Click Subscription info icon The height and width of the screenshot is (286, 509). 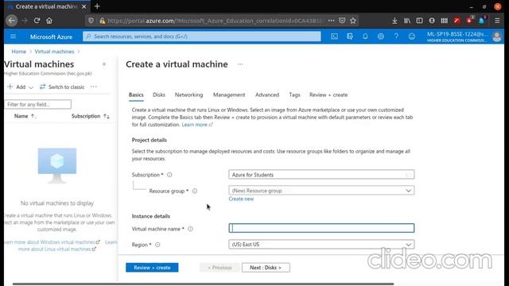click(169, 175)
